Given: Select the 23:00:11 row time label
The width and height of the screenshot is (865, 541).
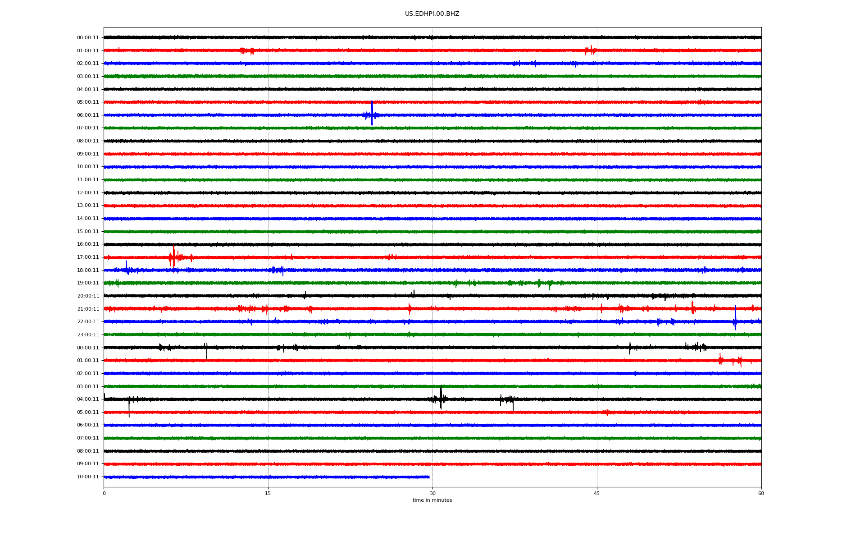Looking at the screenshot, I should coord(88,335).
